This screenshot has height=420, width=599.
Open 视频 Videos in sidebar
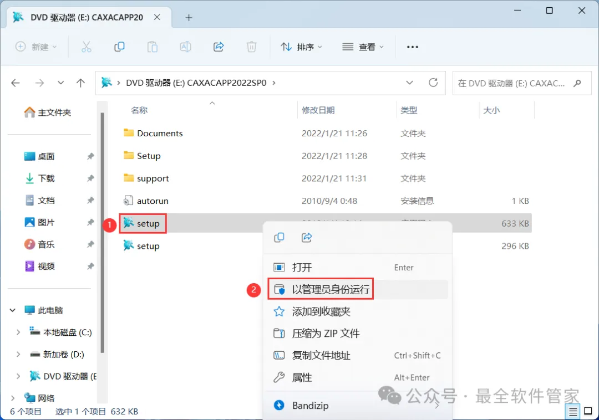click(x=39, y=267)
